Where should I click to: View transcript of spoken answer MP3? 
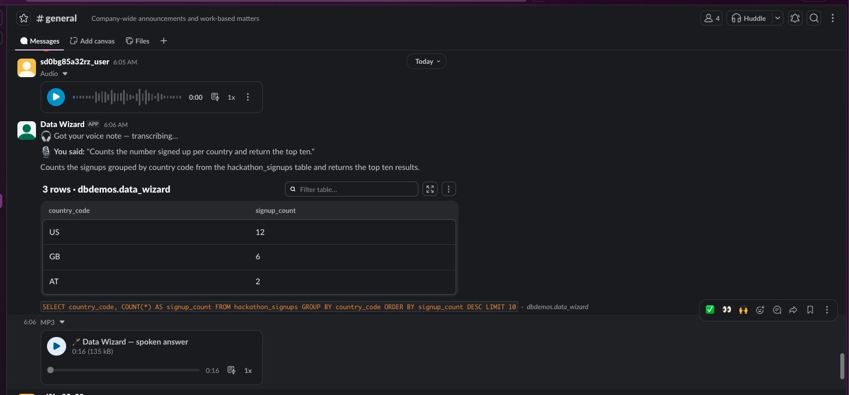[x=232, y=370]
